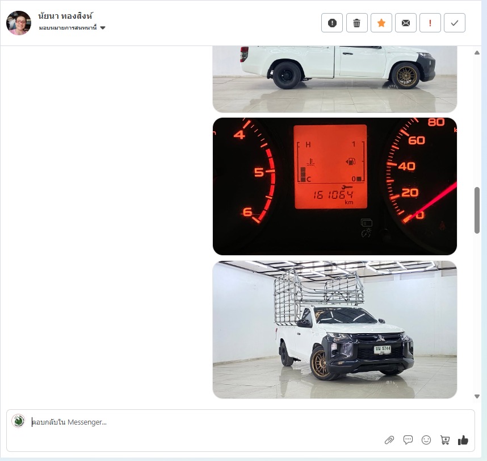Delete conversation using the trash icon
This screenshot has width=487, height=461.
tap(357, 23)
